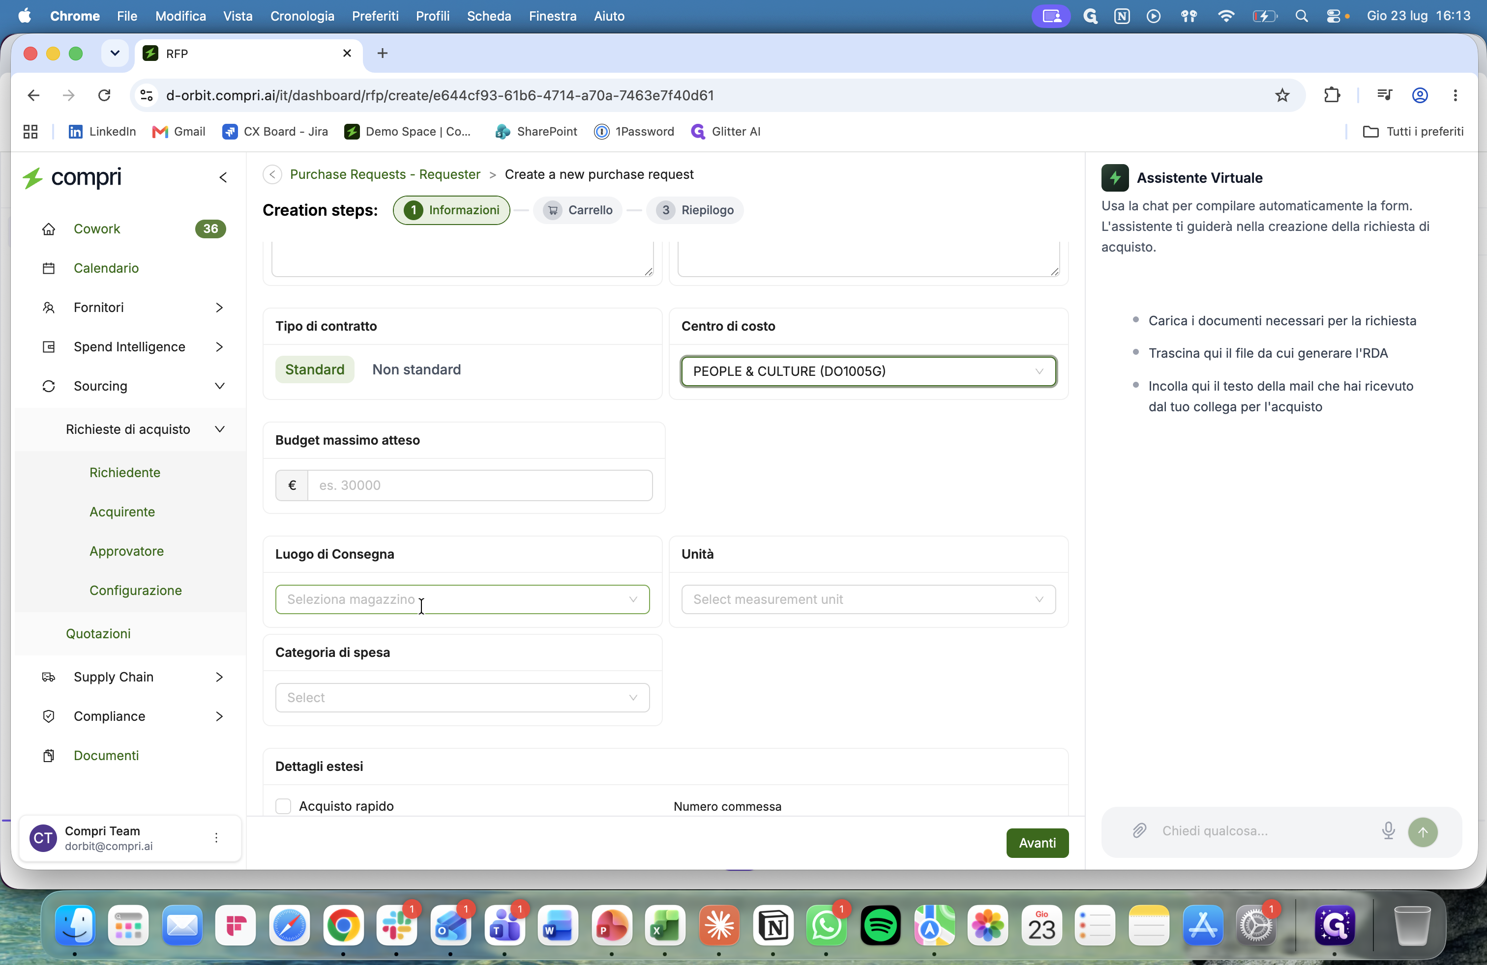
Task: Open Slack from the Dock
Action: tap(397, 926)
